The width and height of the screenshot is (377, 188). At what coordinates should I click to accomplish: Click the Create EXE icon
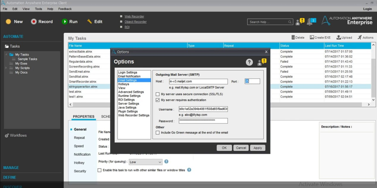(x=312, y=37)
